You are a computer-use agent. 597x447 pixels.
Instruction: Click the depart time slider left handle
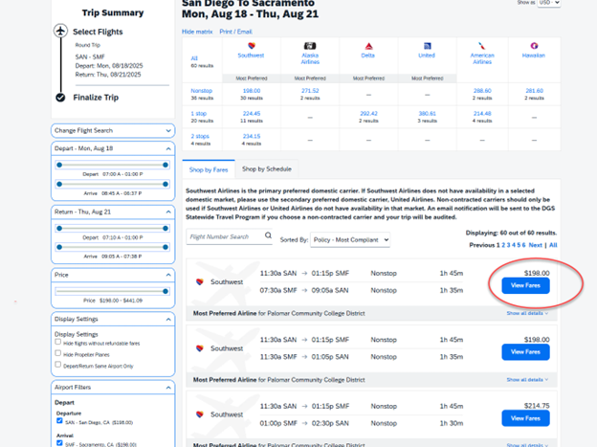point(59,165)
